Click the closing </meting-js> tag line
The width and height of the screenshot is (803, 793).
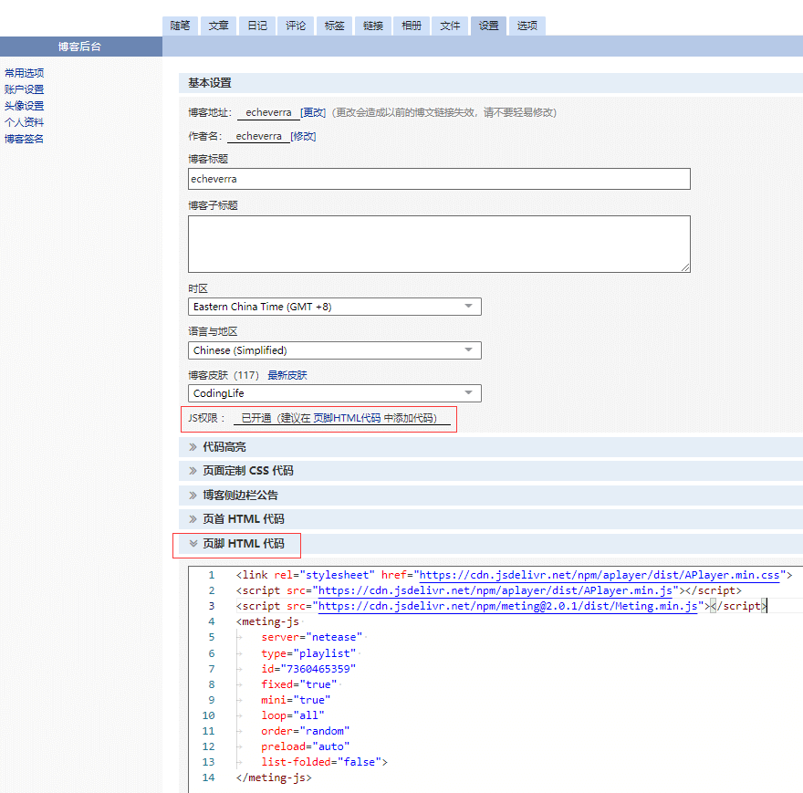coord(274,777)
